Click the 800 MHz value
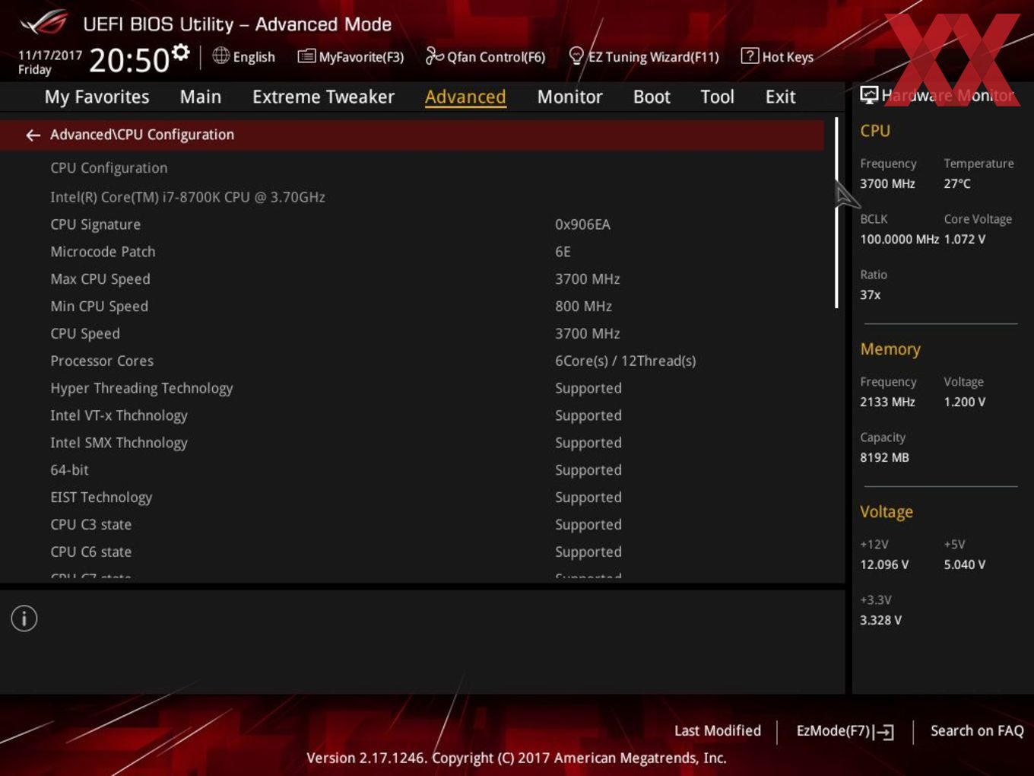This screenshot has height=776, width=1034. pyautogui.click(x=583, y=307)
